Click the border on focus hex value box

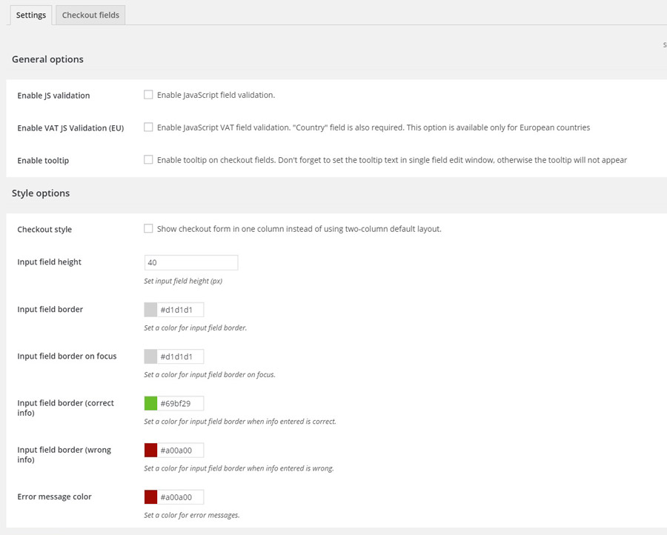coord(180,356)
